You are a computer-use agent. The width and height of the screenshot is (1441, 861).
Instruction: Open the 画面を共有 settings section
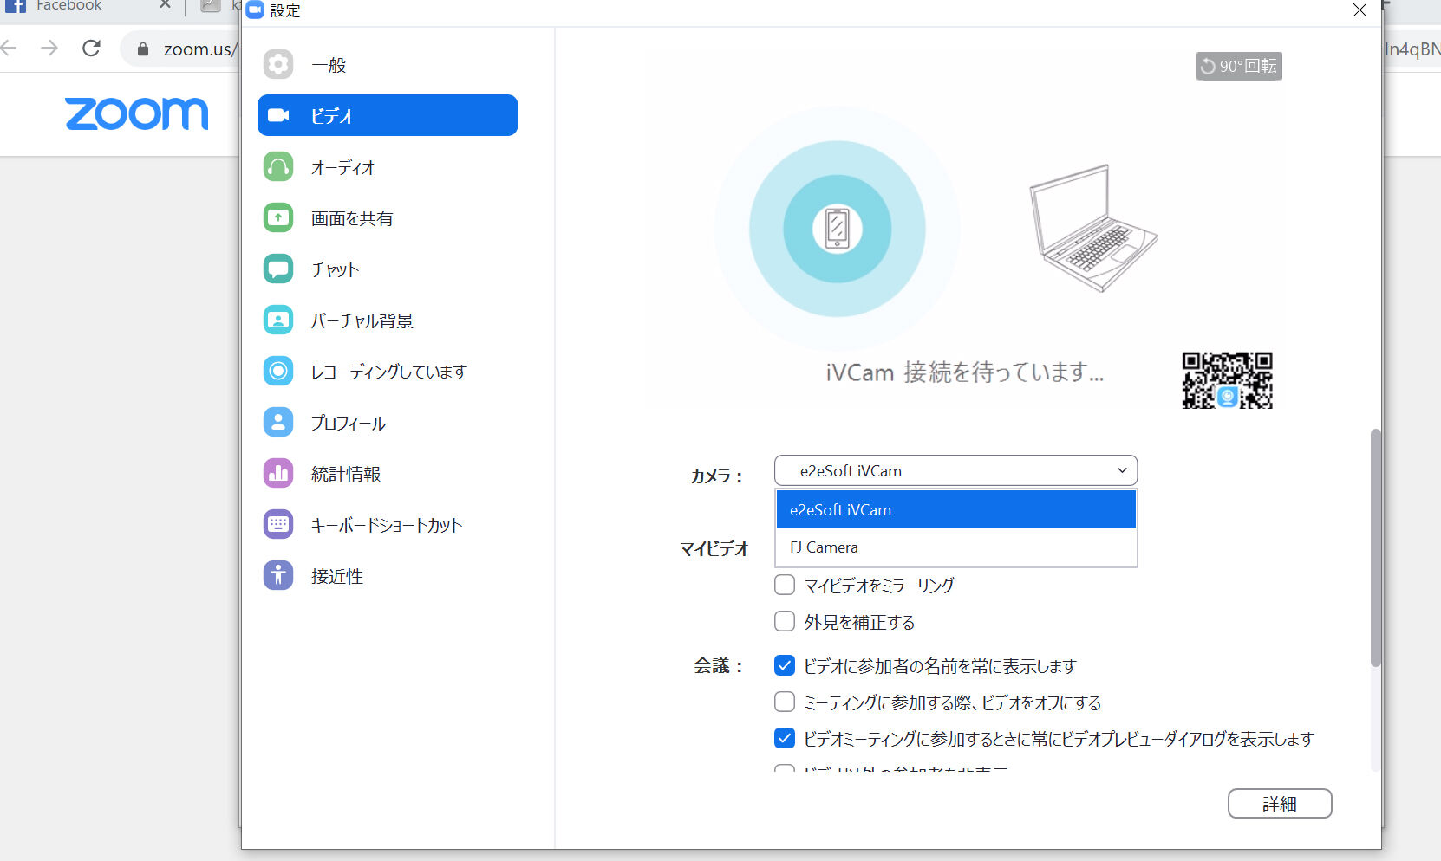388,217
